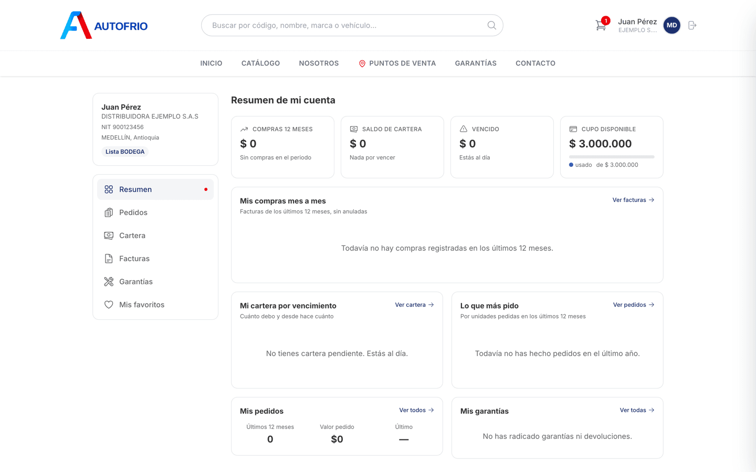Click the Resumen grid icon in the sidebar
The height and width of the screenshot is (472, 756).
tap(109, 189)
